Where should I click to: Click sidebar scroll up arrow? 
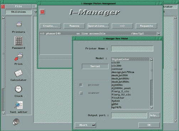coord(3,18)
